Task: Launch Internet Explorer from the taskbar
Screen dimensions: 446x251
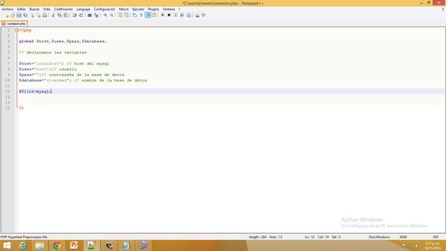Action: click(23, 245)
